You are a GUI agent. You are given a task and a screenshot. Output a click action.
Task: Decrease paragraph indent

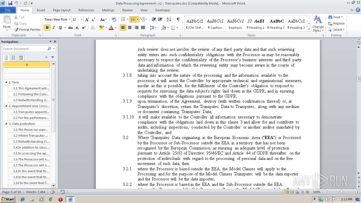click(x=154, y=19)
